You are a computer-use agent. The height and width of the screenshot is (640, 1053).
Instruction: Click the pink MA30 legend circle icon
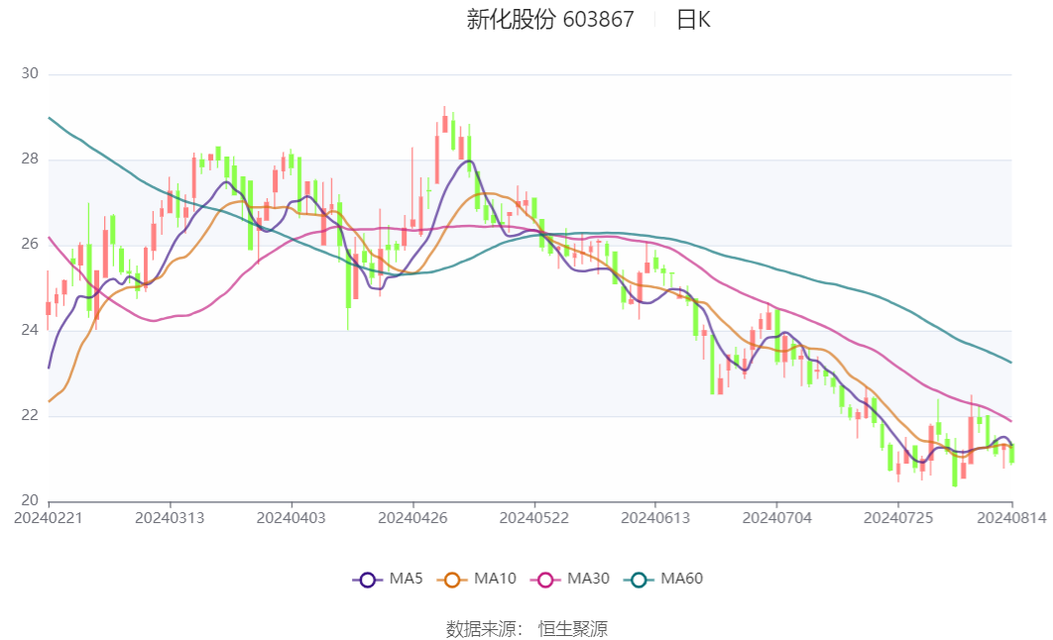point(545,580)
